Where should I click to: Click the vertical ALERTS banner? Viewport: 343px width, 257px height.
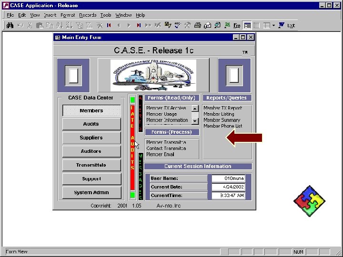click(x=141, y=114)
